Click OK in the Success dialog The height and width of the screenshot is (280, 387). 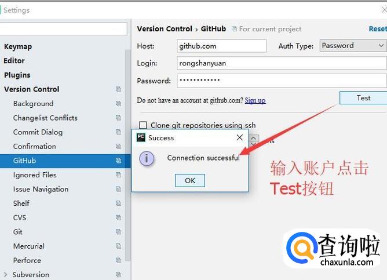190,180
